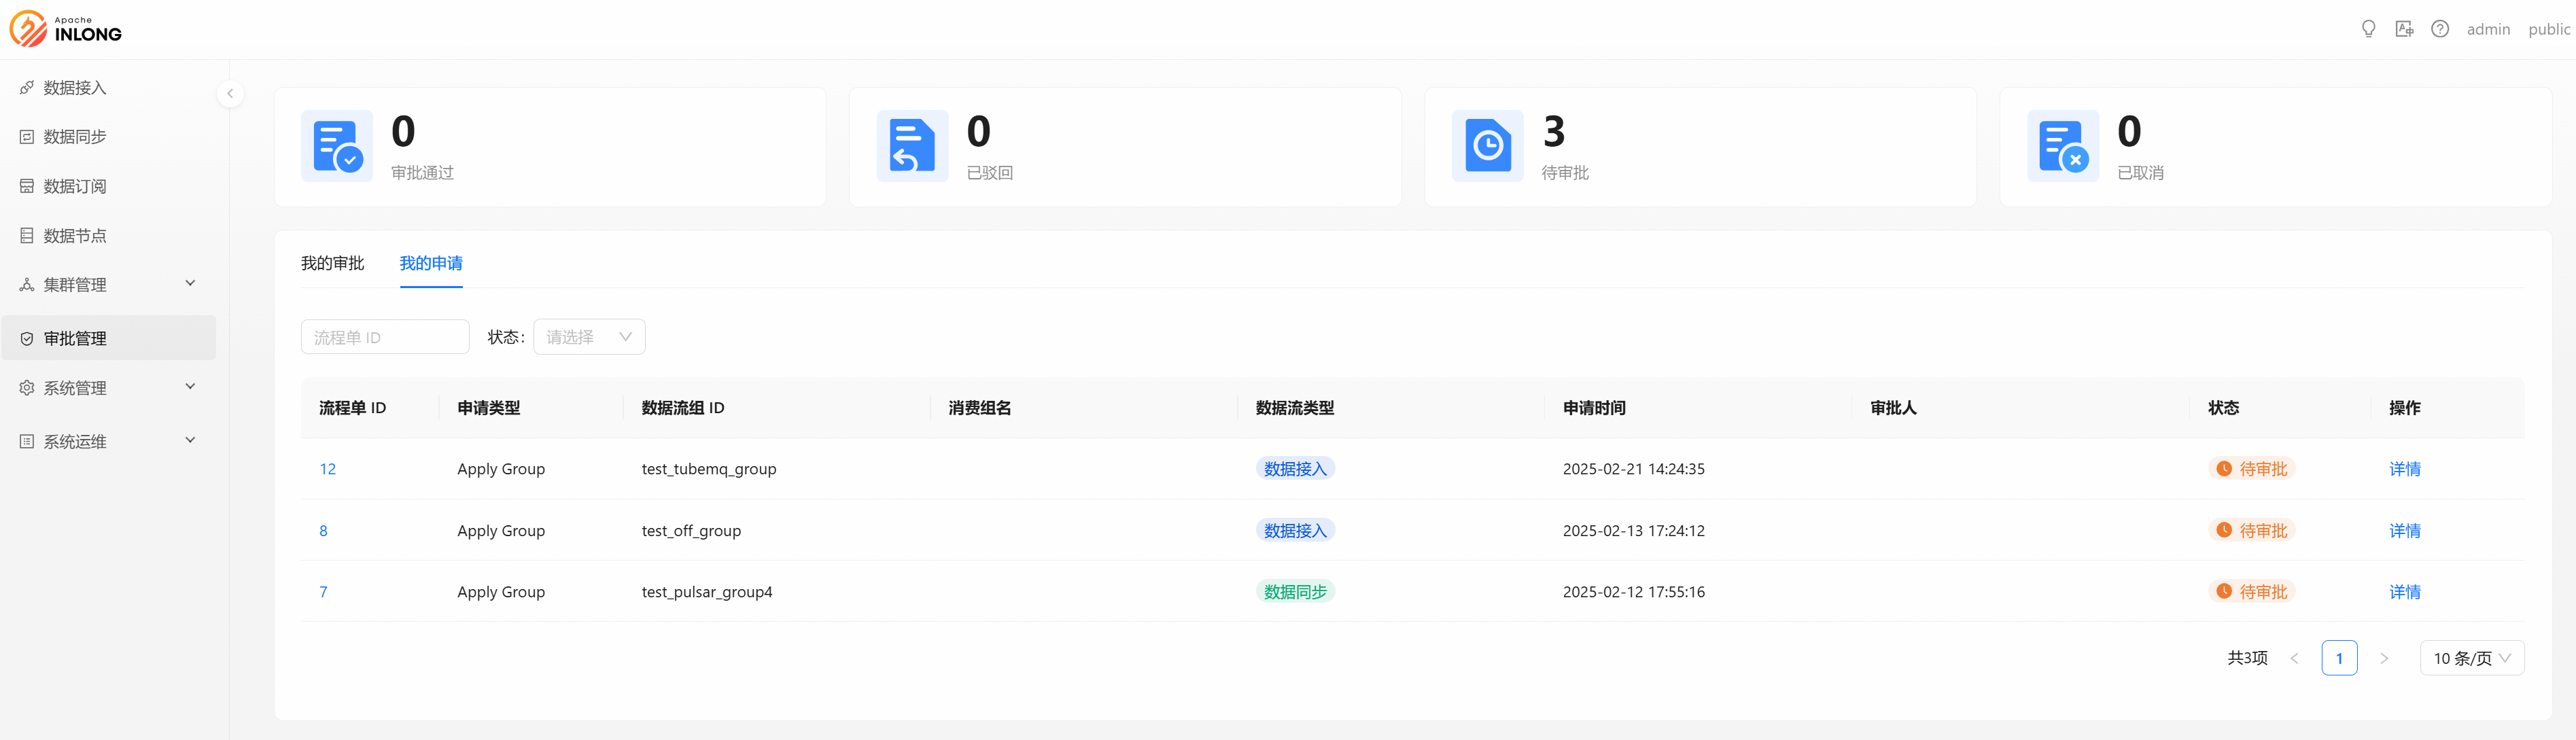Click the rejected document return icon
Viewport: 2576px width, 740px height.
[x=912, y=146]
